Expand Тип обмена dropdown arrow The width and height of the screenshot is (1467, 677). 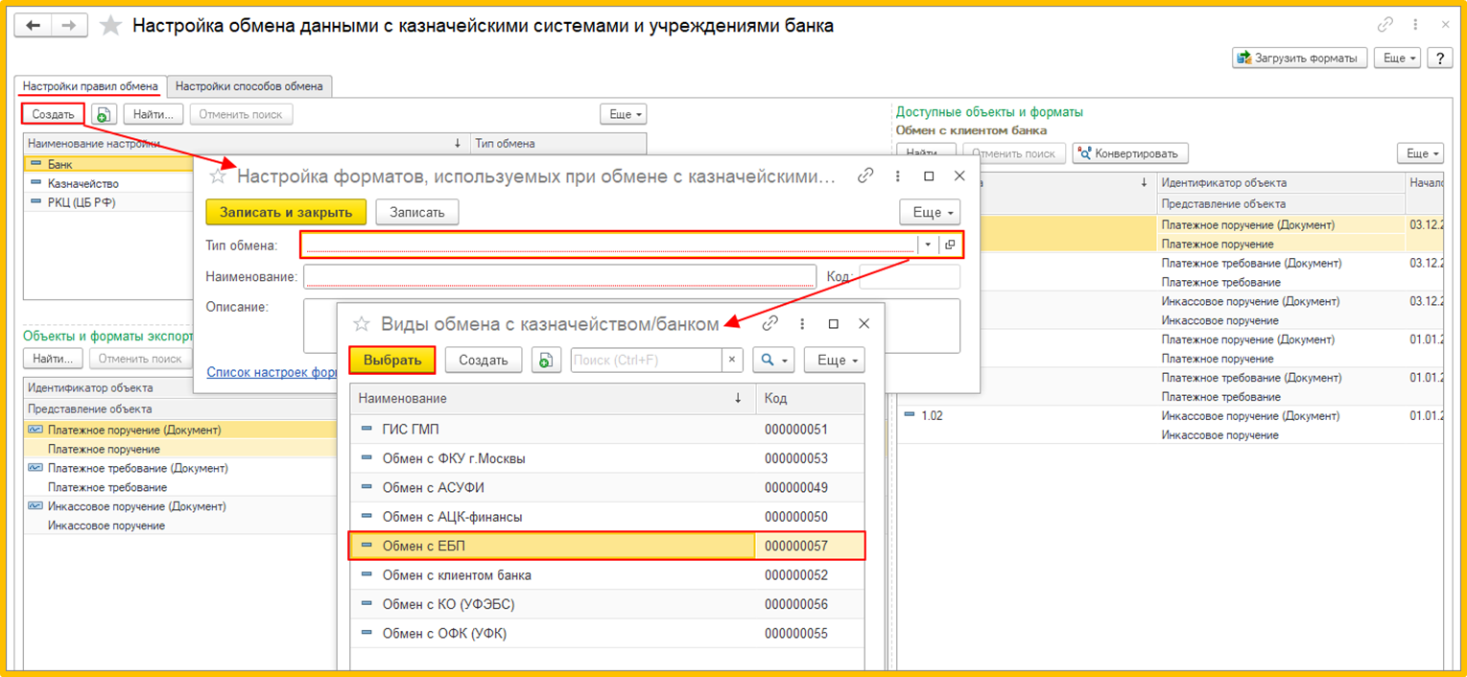[928, 245]
